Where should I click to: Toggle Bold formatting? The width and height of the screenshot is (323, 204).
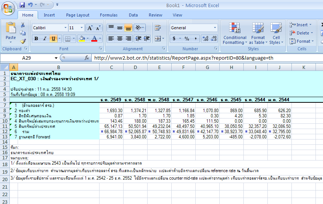point(36,39)
